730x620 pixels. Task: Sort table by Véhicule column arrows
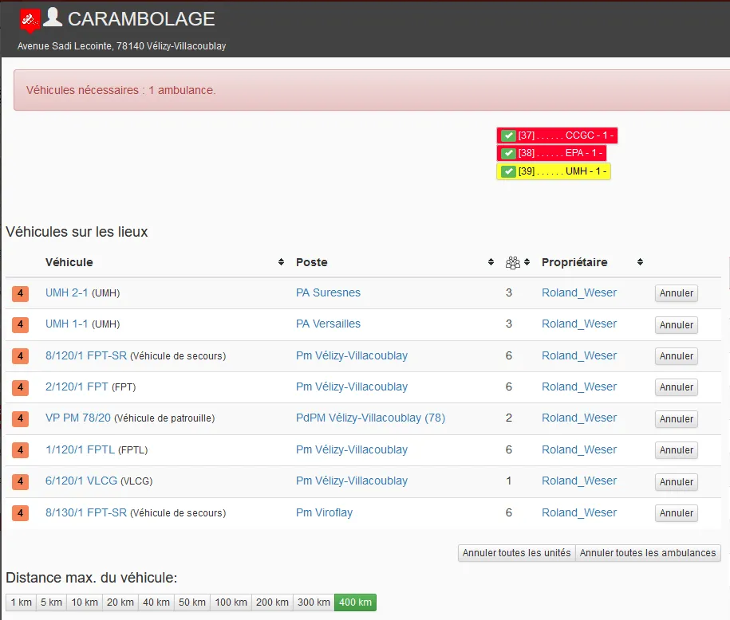281,262
